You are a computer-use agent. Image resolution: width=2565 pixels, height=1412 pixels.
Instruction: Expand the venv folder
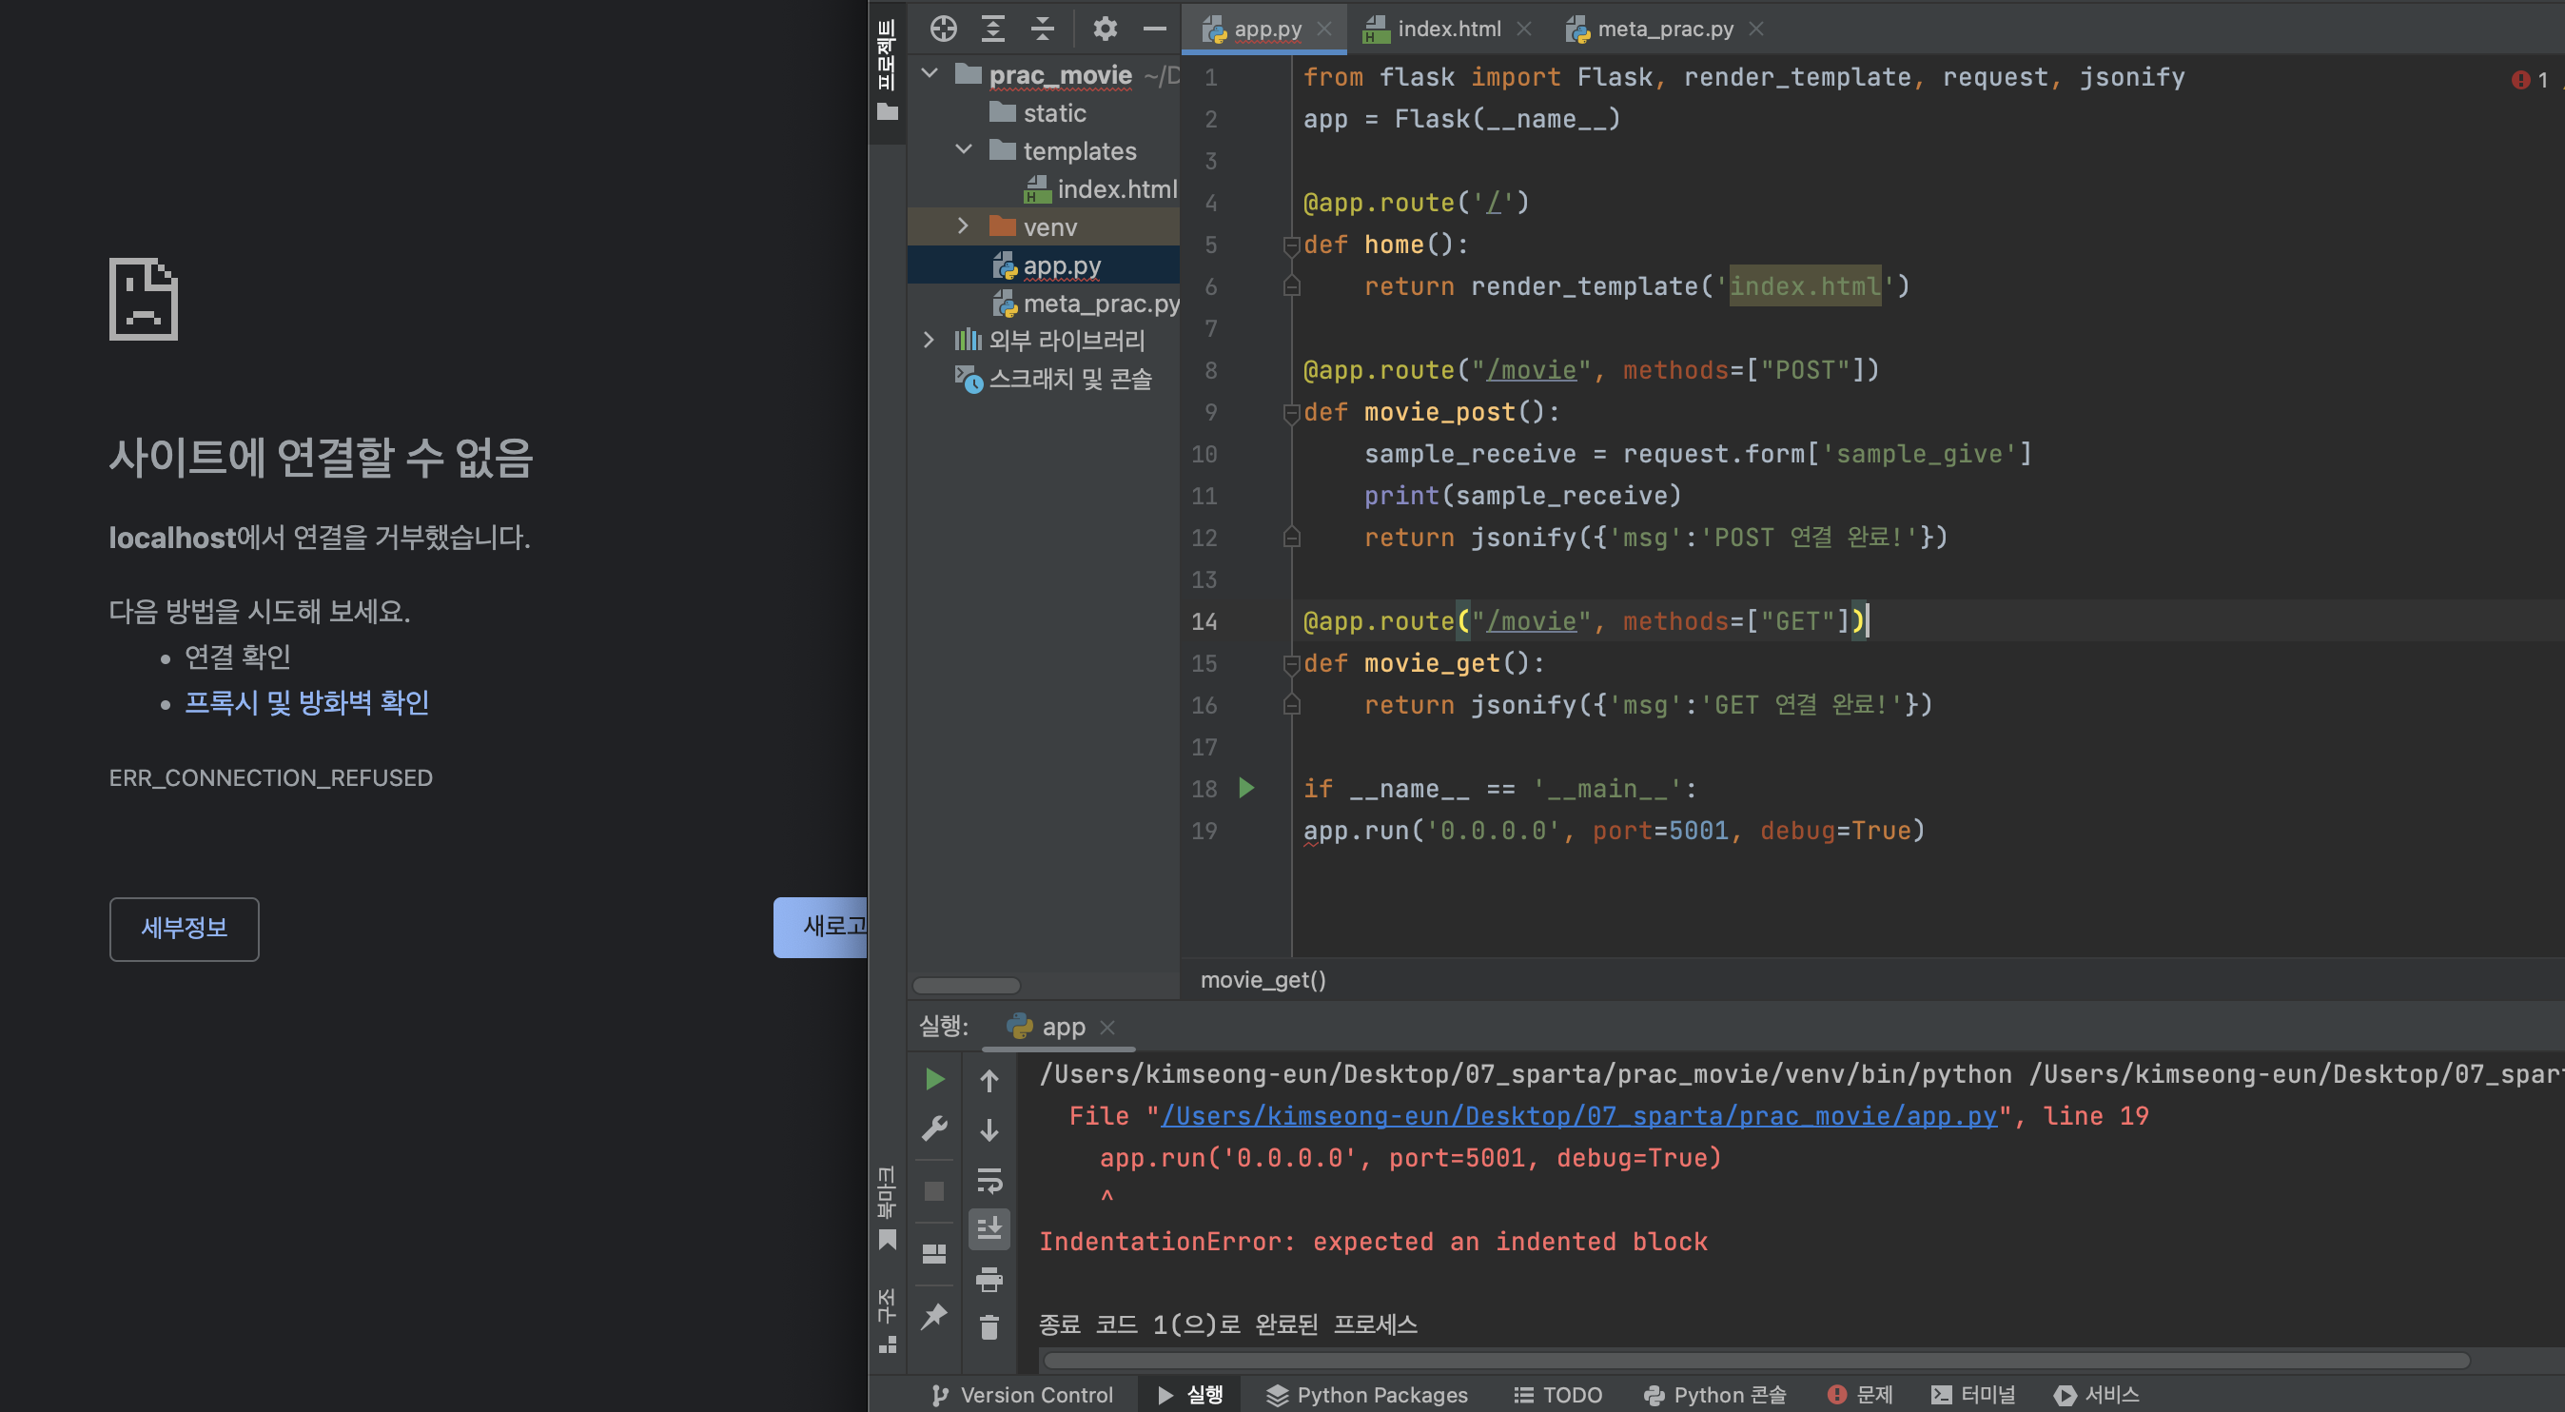[963, 226]
